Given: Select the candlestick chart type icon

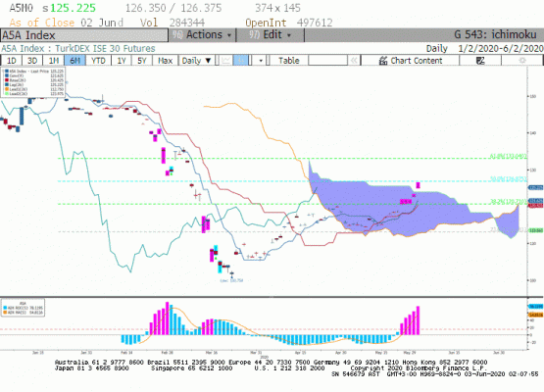Looking at the screenshot, I should click(240, 61).
